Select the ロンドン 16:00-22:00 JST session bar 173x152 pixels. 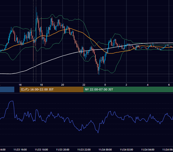coord(51,89)
